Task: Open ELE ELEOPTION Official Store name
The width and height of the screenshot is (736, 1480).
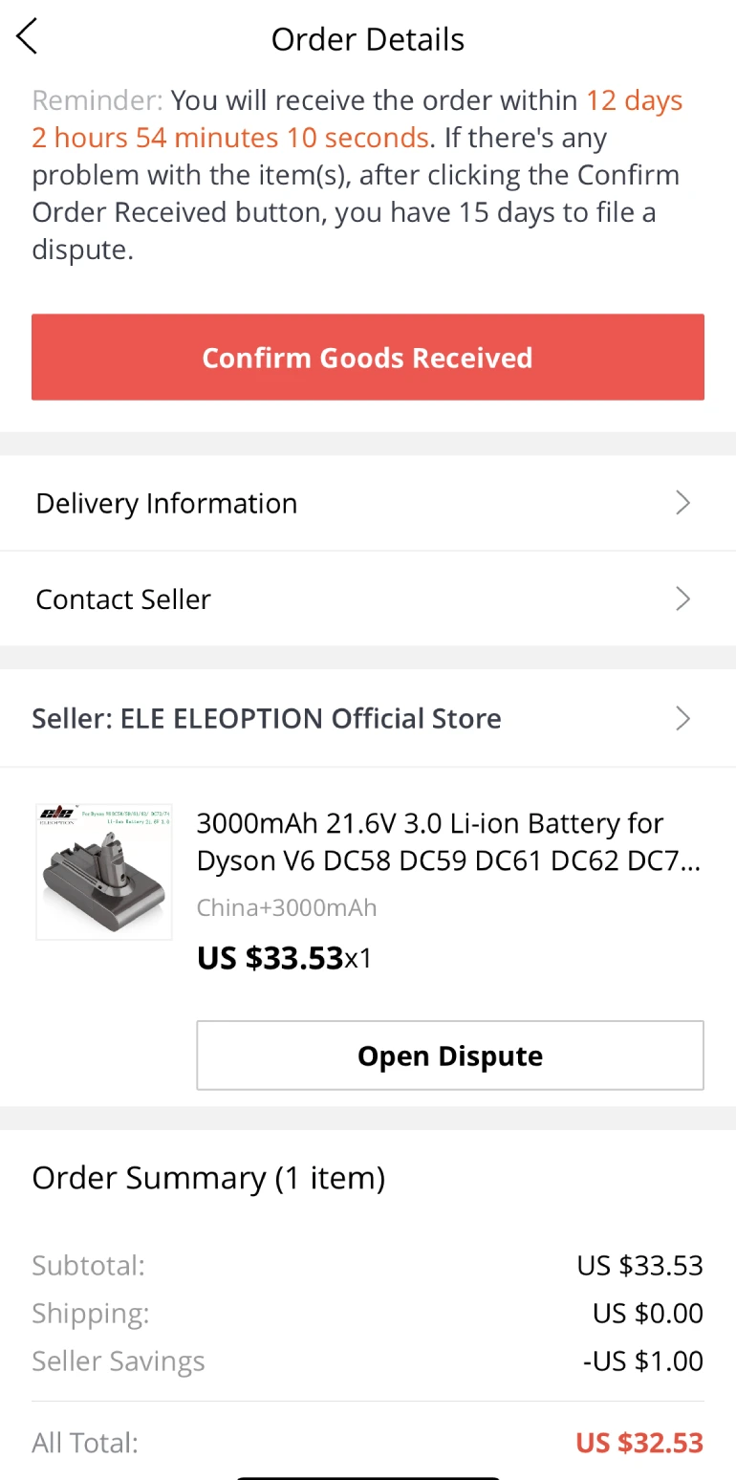Action: [267, 718]
